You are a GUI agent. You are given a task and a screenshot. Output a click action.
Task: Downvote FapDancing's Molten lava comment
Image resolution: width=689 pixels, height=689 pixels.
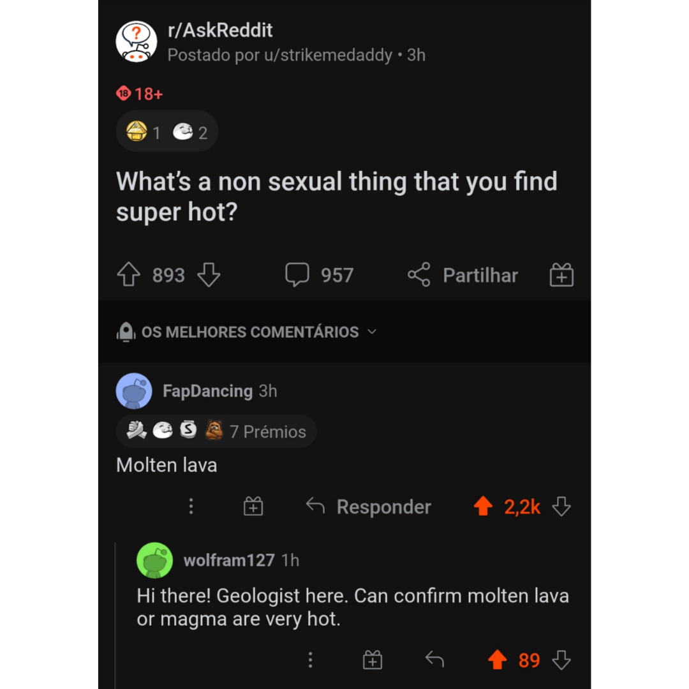pos(561,506)
